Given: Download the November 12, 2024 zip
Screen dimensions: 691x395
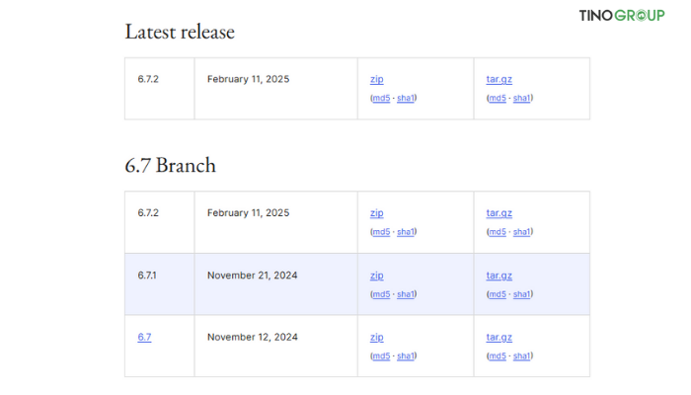Looking at the screenshot, I should point(376,338).
